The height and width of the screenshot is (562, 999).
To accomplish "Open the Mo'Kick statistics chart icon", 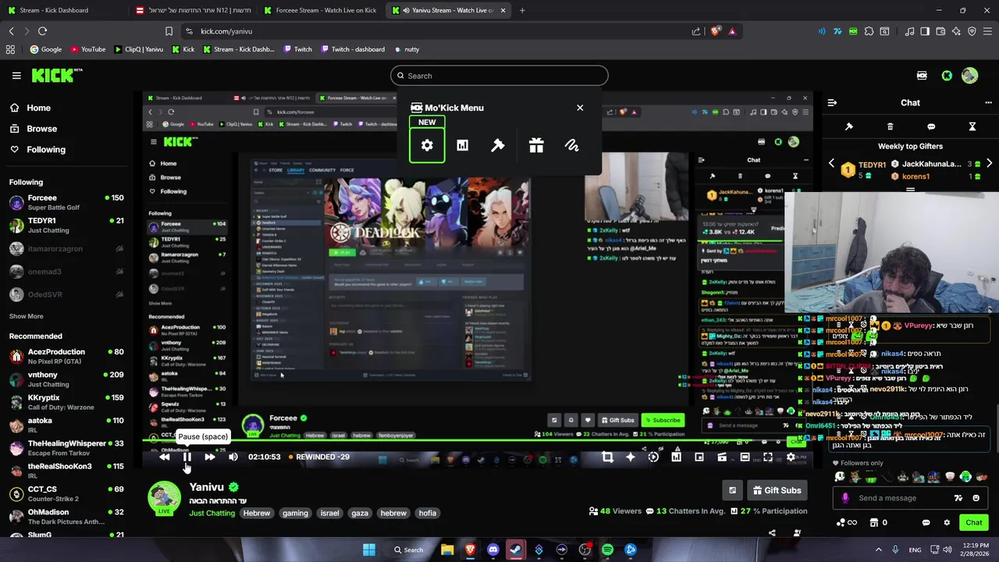I will tap(462, 145).
